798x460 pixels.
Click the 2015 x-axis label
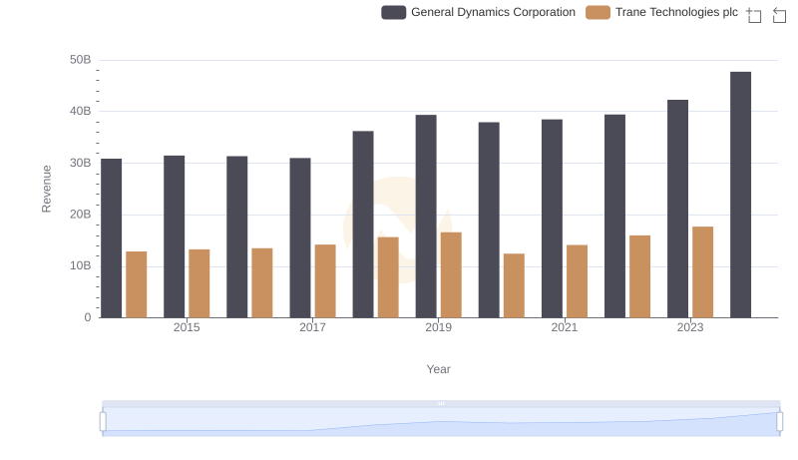tap(187, 327)
